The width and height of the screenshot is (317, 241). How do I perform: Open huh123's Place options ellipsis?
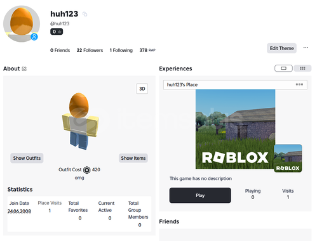299,84
